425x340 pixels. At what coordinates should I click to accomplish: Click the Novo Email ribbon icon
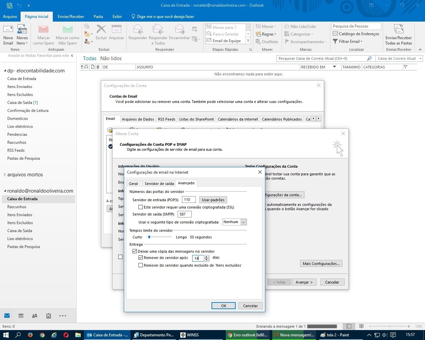click(8, 35)
